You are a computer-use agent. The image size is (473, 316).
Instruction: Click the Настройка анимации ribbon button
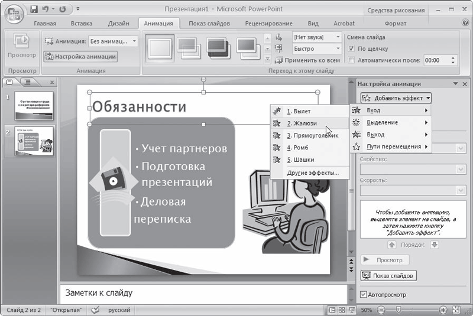point(80,56)
